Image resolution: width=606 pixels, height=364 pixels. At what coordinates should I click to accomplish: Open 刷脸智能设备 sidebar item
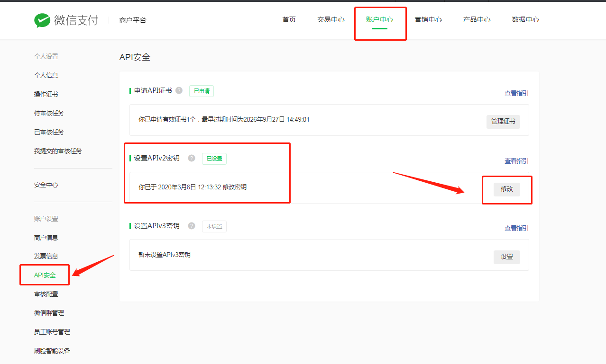tap(52, 351)
